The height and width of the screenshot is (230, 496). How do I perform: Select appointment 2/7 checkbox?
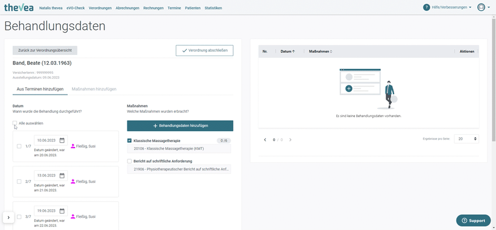point(19,181)
